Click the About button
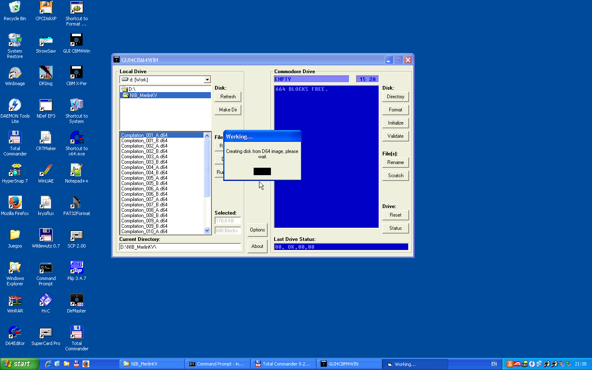Image resolution: width=592 pixels, height=370 pixels. pyautogui.click(x=257, y=246)
